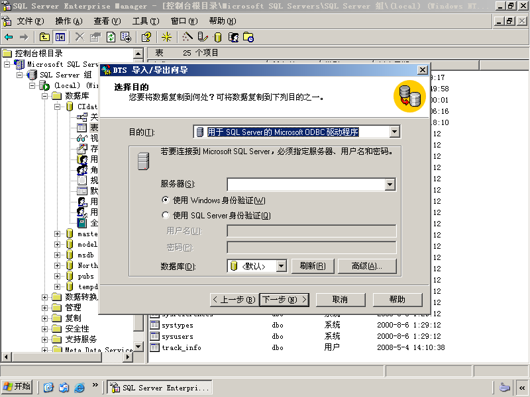This screenshot has height=397, width=530.
Task: Click the Windows 开始 Start button
Action: 17,387
